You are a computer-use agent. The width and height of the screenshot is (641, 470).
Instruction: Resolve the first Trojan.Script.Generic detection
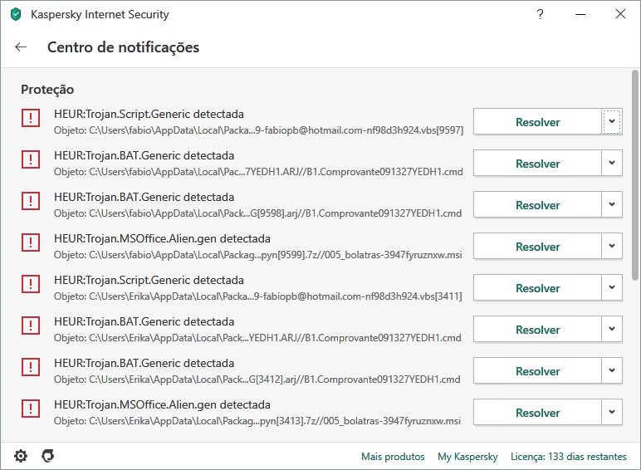pos(537,122)
